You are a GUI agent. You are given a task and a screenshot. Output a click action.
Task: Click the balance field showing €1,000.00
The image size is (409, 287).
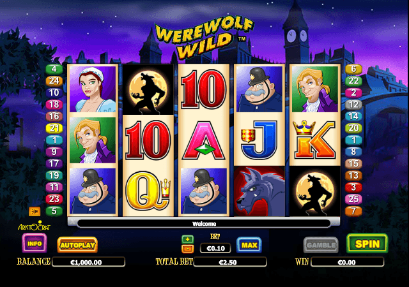(88, 262)
